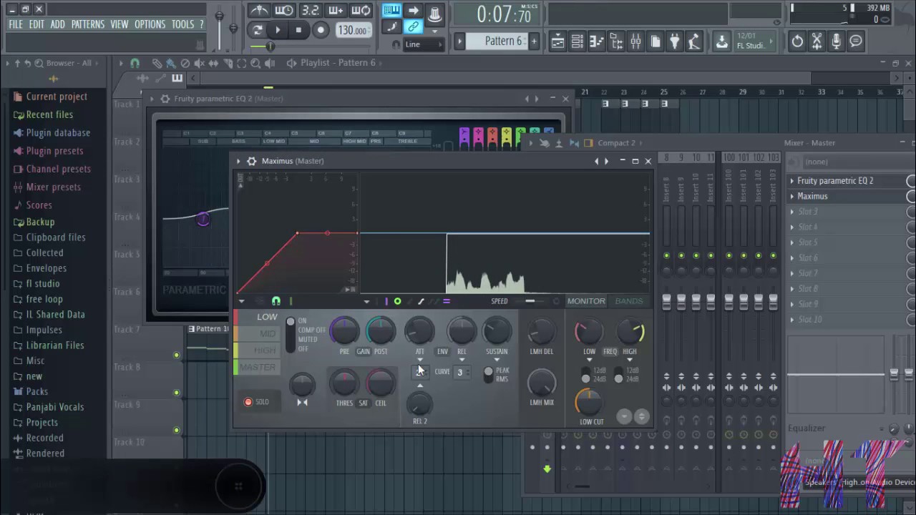The image size is (916, 515).
Task: Select the Mute tool in Playlist toolbar
Action: click(x=199, y=63)
